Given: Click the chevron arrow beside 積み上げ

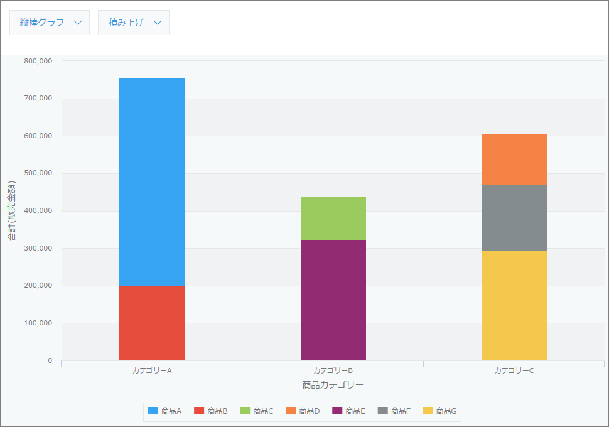Looking at the screenshot, I should tap(158, 23).
